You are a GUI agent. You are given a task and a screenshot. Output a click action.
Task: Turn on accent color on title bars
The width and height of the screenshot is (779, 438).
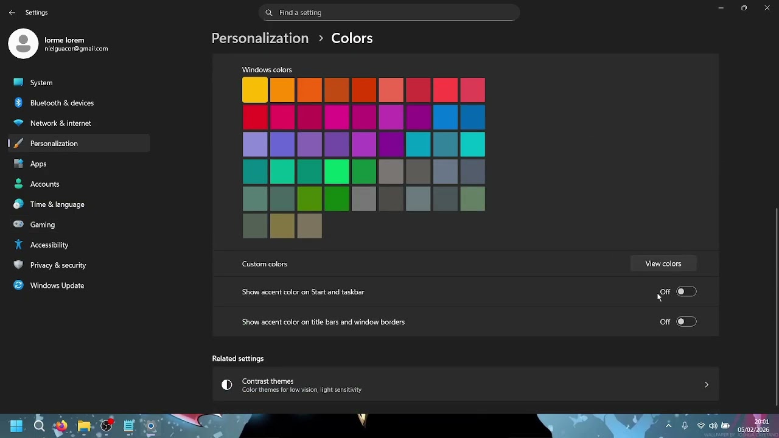click(x=686, y=322)
